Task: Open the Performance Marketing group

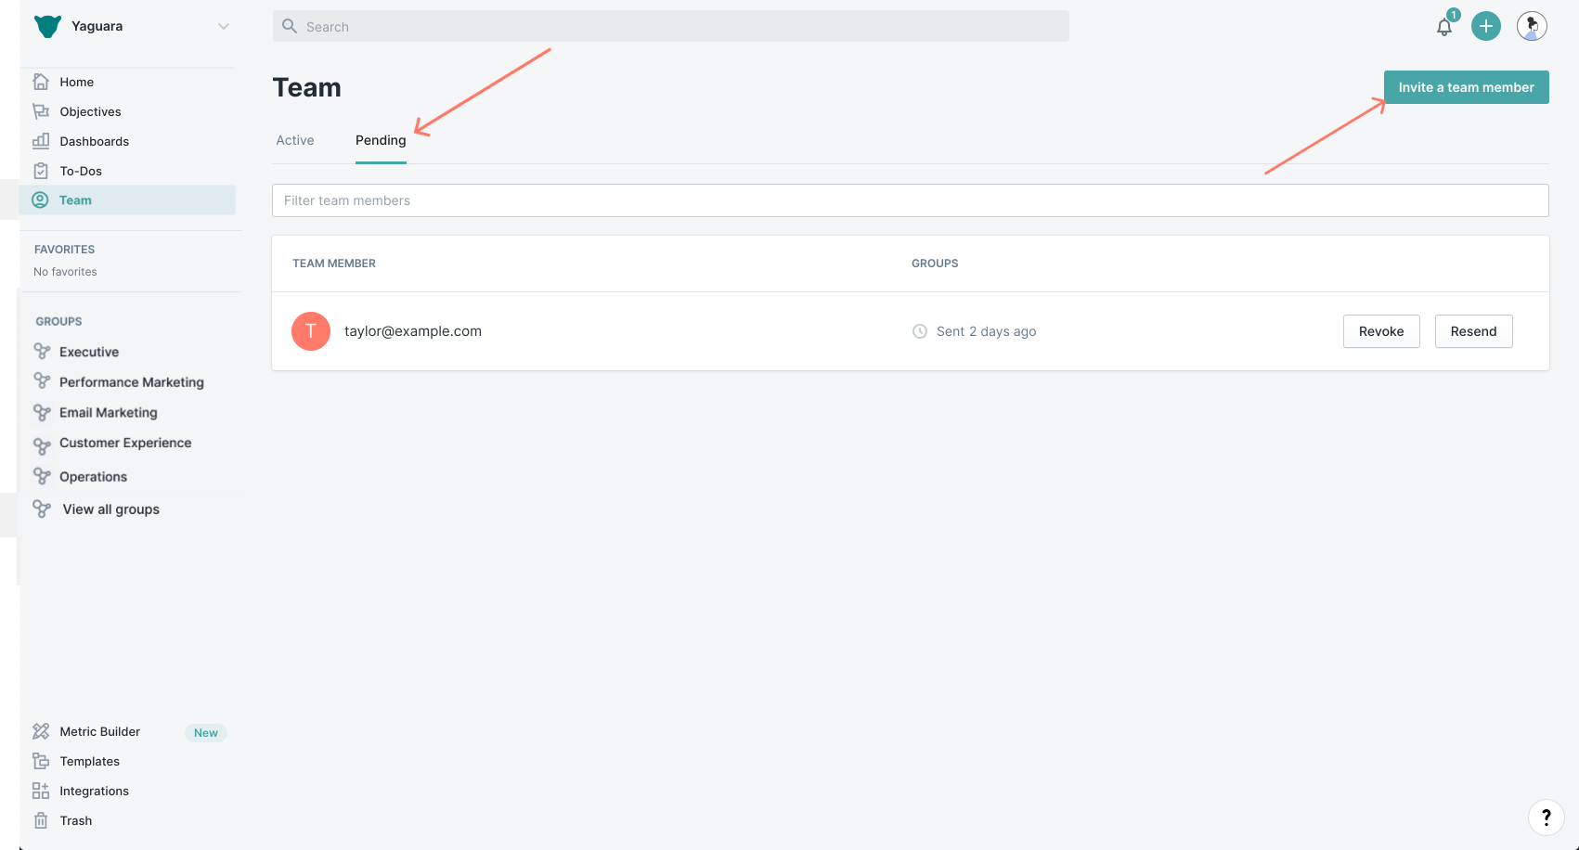Action: coord(131,382)
